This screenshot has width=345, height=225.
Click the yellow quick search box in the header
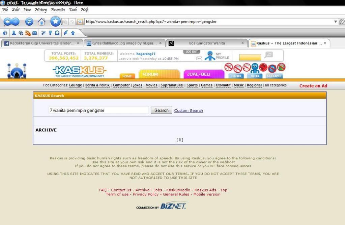[250, 57]
